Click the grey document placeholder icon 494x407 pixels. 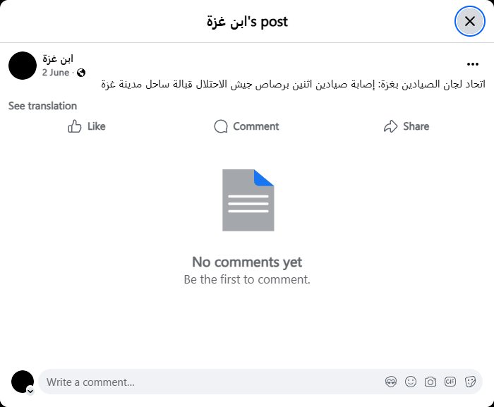(248, 200)
